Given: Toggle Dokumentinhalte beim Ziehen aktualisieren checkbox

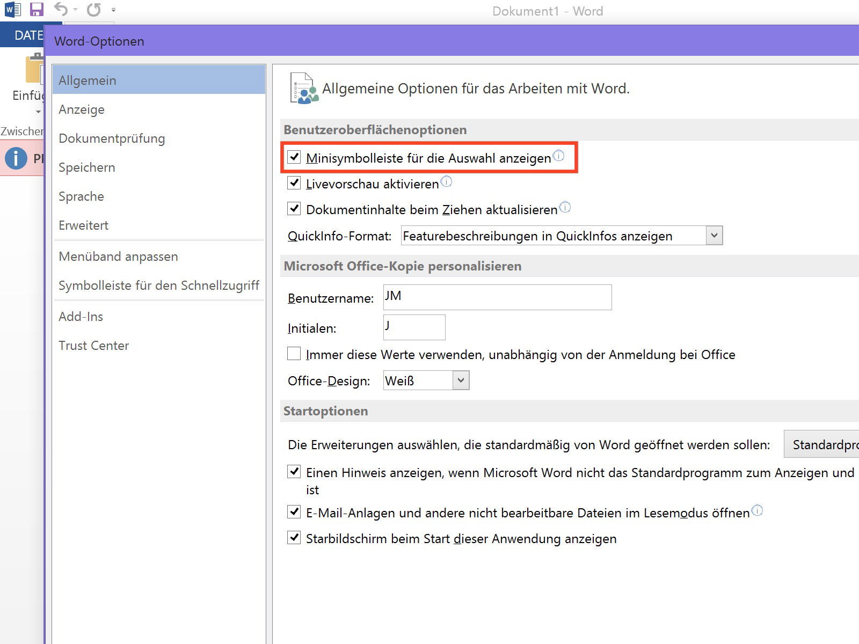Looking at the screenshot, I should tap(294, 209).
